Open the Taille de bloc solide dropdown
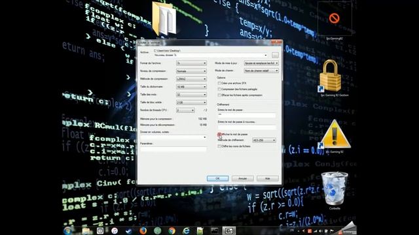Image resolution: width=419 pixels, height=235 pixels. [x=191, y=102]
